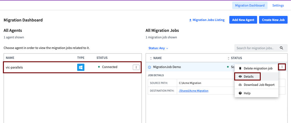This screenshot has width=291, height=123.
Task: Select the MigrationJob Demo job name
Action: pyautogui.click(x=167, y=67)
